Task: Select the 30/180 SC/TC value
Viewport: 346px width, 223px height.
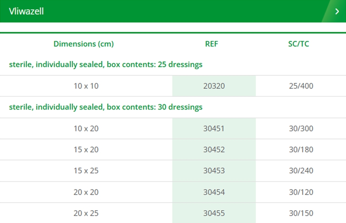Action: [x=301, y=150]
